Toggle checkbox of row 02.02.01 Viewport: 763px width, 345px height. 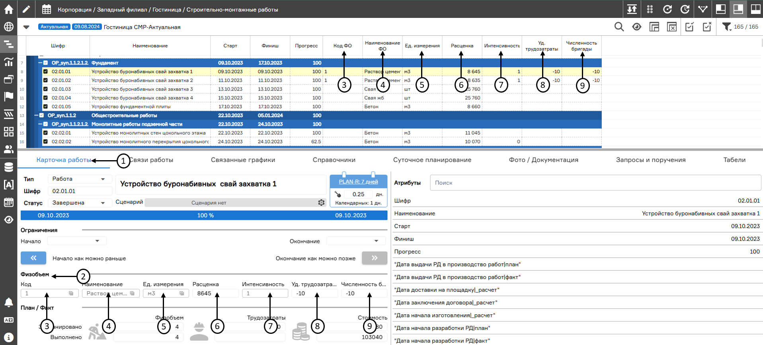click(x=45, y=133)
